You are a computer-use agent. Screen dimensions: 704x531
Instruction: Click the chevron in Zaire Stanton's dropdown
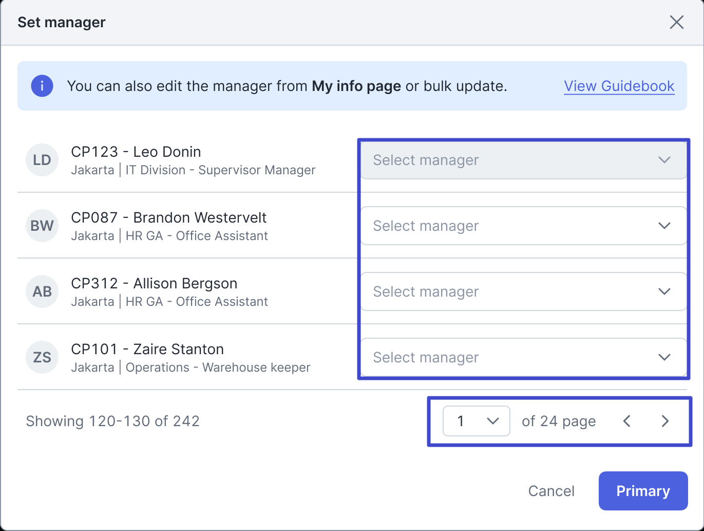664,357
